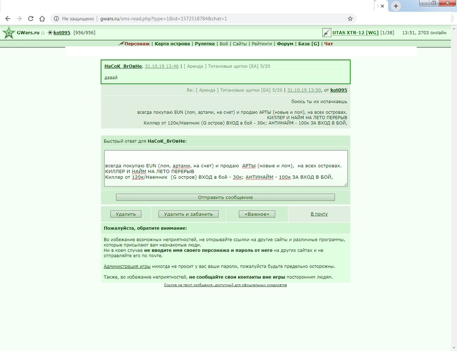Open Карта острова in the navigation bar
The height and width of the screenshot is (351, 457).
(172, 44)
